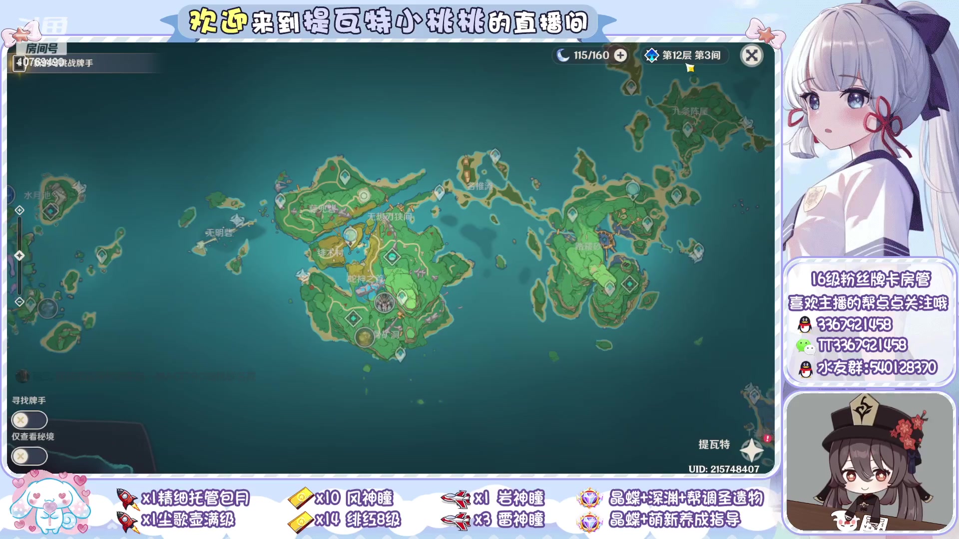Click the 水友群:540128370 text

[x=876, y=368]
